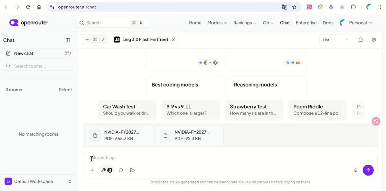Open the browser Extensions puzzle icon
This screenshot has width=386, height=191.
tap(353, 7)
